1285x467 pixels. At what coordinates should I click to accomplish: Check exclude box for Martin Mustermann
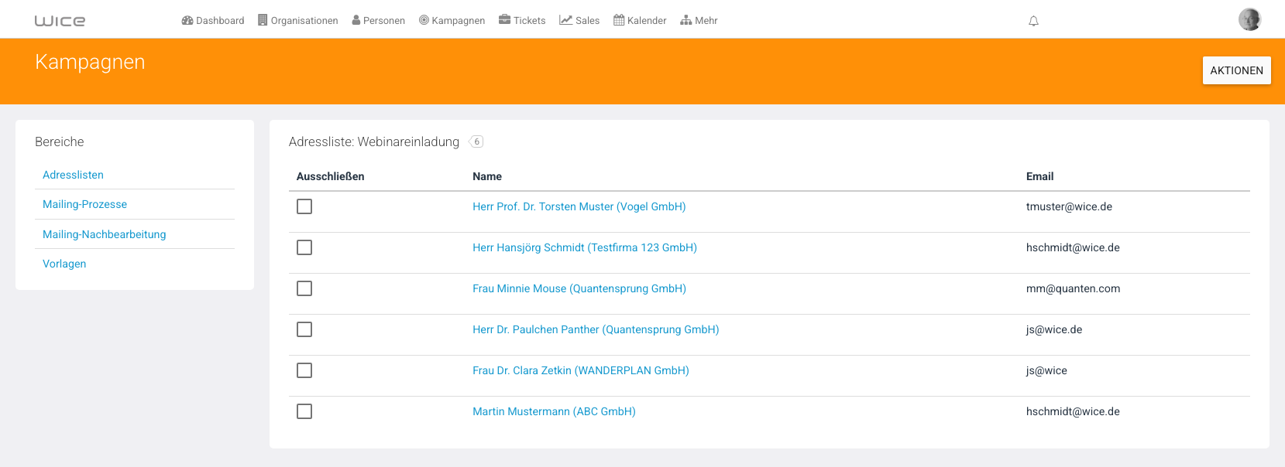(x=304, y=411)
